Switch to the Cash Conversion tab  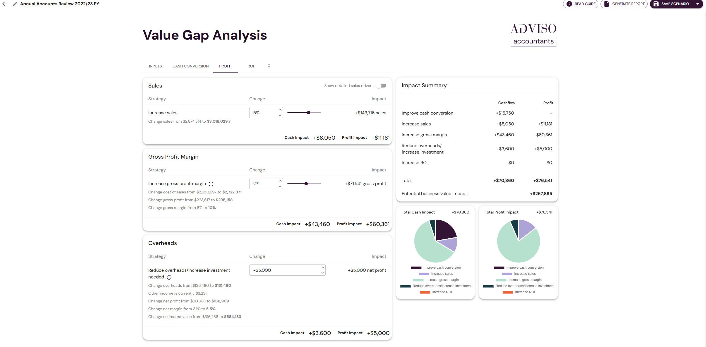click(x=191, y=66)
